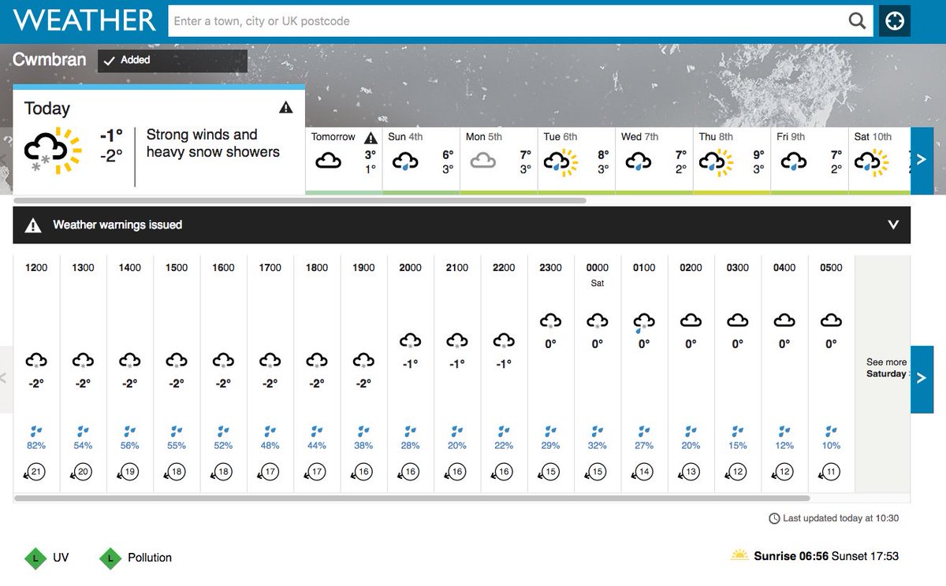This screenshot has height=586, width=946.
Task: Select the Thu 8th forecast tab
Action: (731, 160)
